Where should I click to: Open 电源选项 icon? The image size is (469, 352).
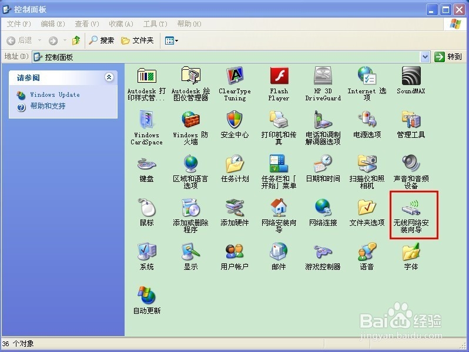[367, 120]
